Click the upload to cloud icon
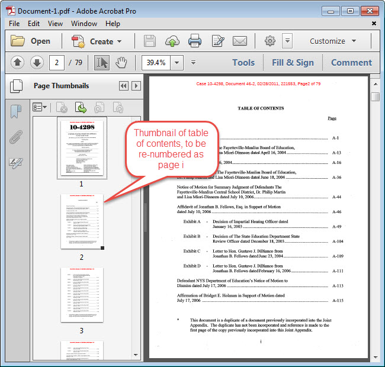Screen dimensions: 385x367 (172, 41)
